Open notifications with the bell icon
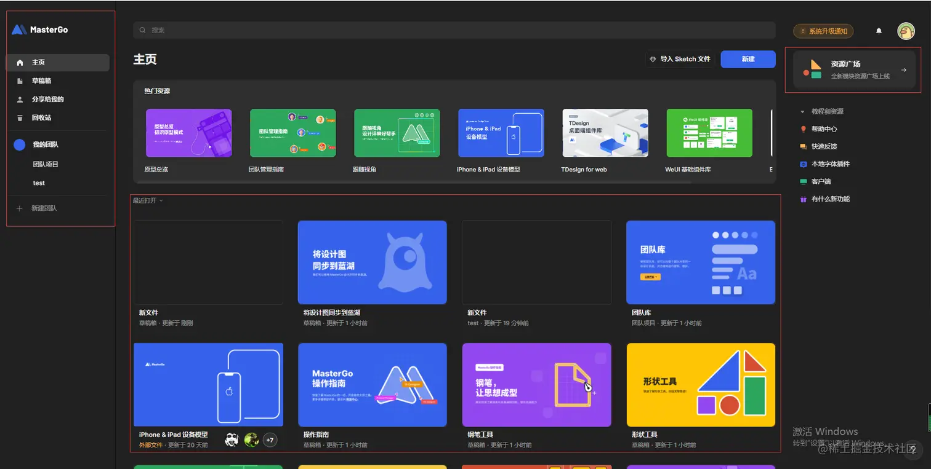Viewport: 931px width, 469px height. click(879, 31)
